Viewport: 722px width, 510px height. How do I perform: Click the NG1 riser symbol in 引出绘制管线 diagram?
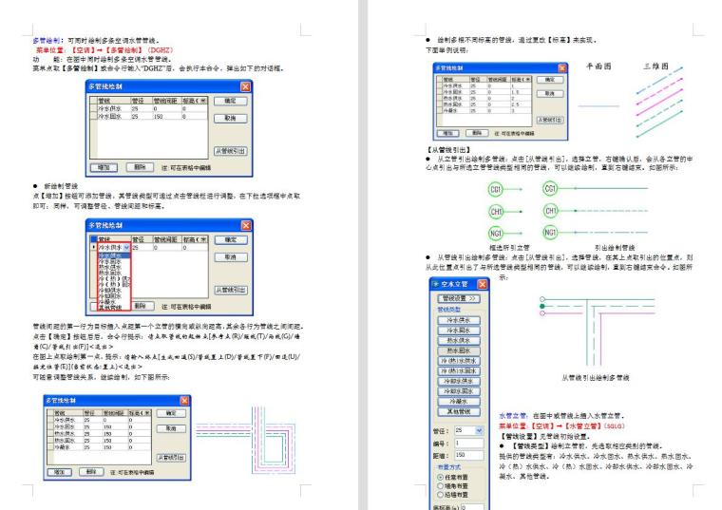click(552, 231)
